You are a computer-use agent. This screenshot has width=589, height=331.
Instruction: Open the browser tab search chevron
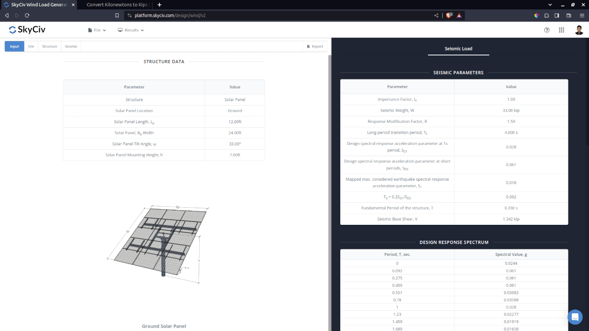[x=550, y=4]
